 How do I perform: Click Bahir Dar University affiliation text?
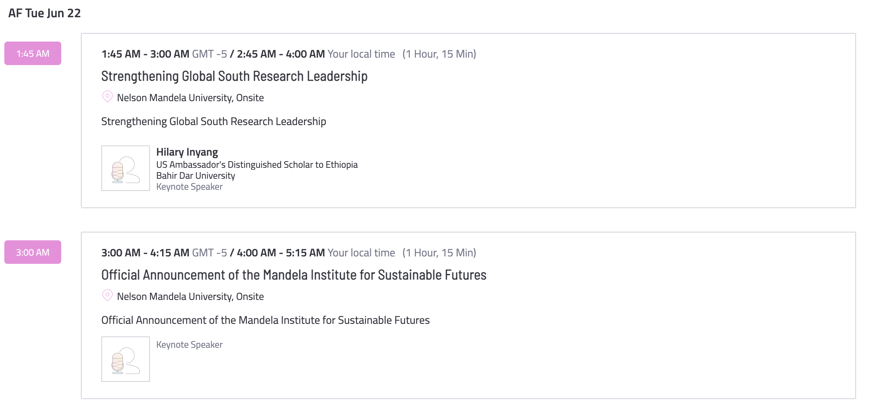[x=195, y=176]
